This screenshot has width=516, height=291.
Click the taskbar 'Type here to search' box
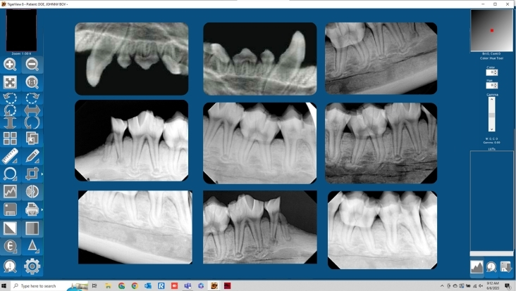click(x=49, y=286)
